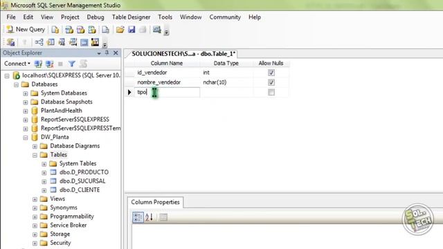Collapse the localhost\SQLEXPRESS server node

click(x=7, y=75)
